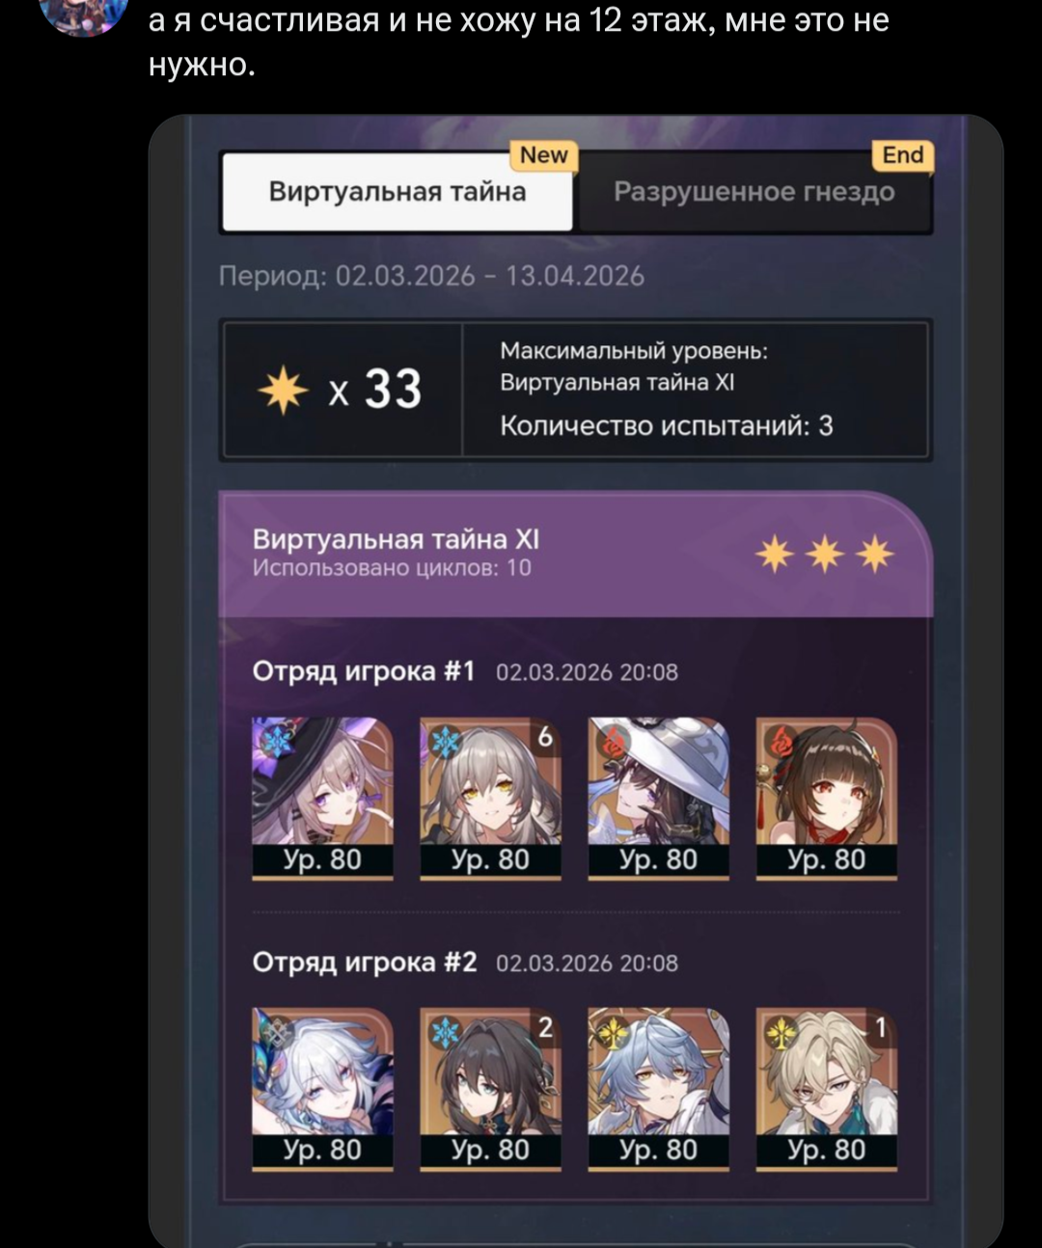This screenshot has height=1248, width=1042.
Task: Click the ice element icon on first portrait
Action: (x=279, y=742)
